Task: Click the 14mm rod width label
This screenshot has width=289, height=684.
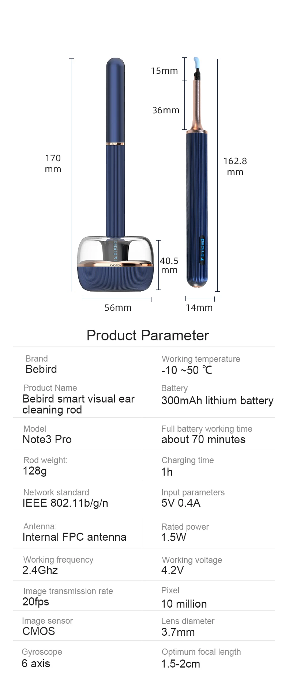Action: tap(199, 308)
